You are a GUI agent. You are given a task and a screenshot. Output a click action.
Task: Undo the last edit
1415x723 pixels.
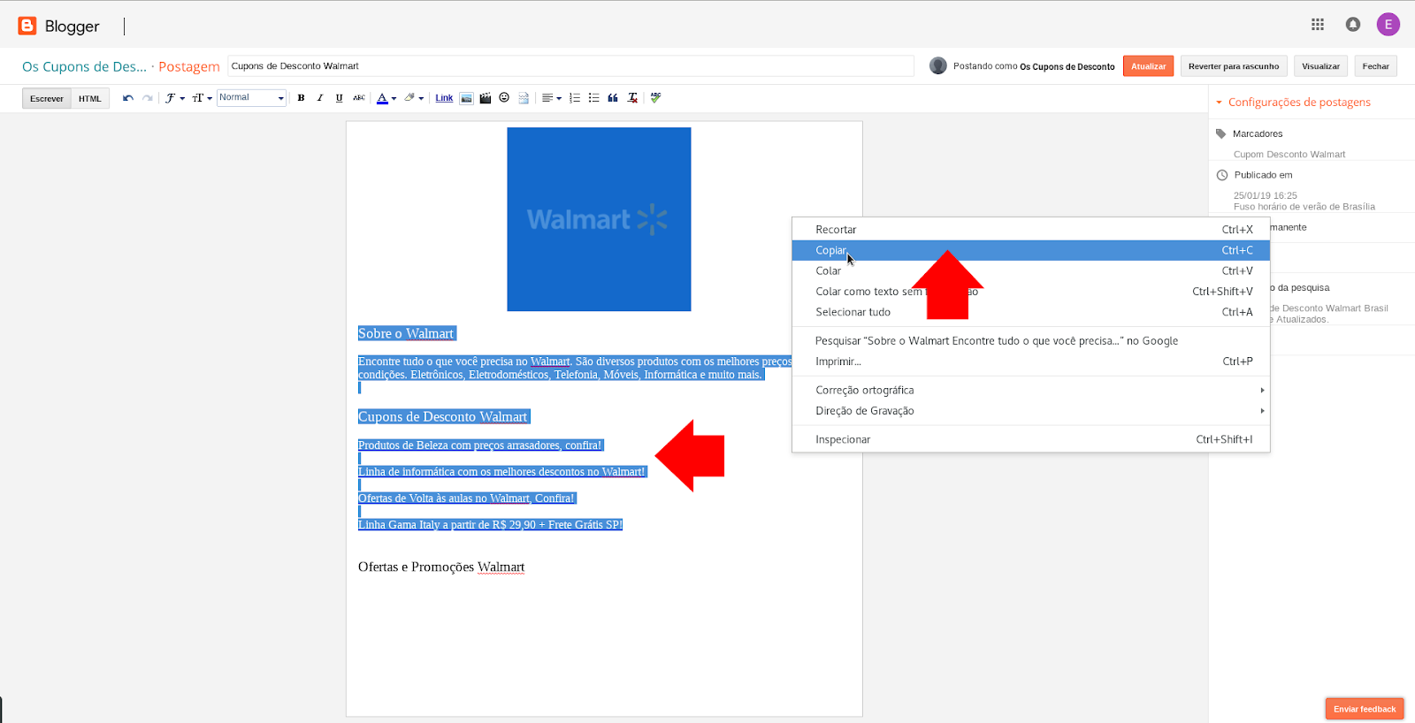click(128, 98)
